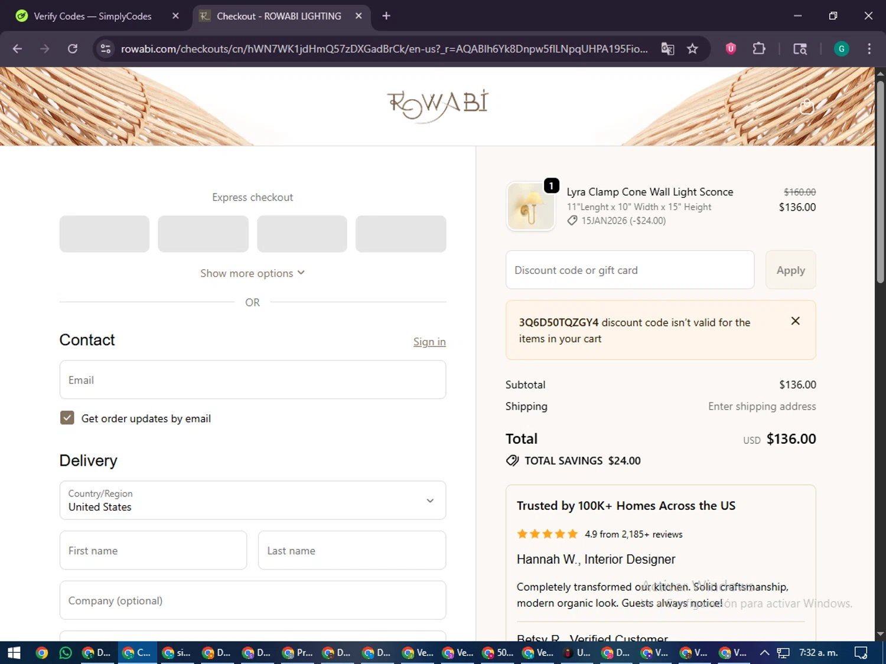Viewport: 886px width, 664px height.
Task: Reload the checkout page
Action: coord(73,49)
